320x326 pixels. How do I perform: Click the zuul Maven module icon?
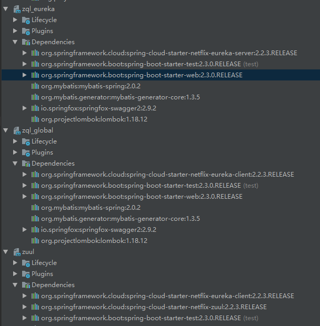click(17, 252)
